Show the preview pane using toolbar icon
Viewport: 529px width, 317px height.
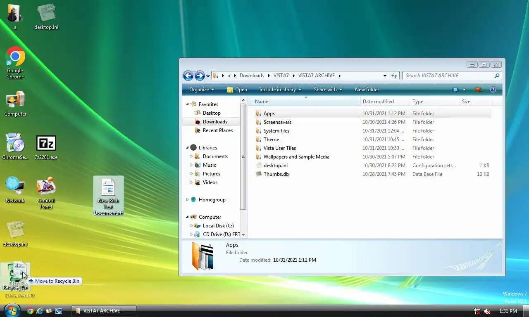click(x=478, y=90)
